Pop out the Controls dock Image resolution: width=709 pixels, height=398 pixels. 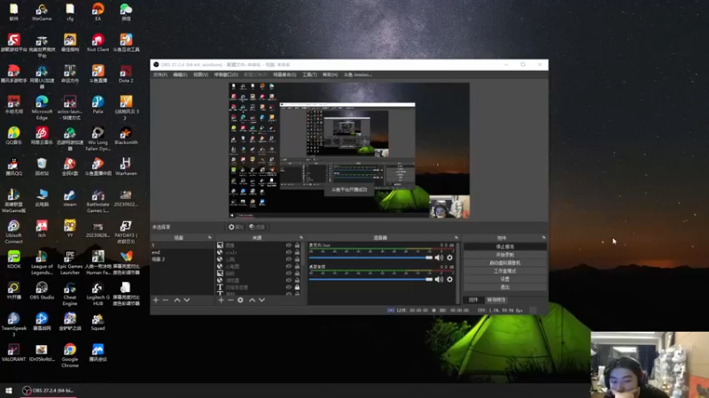pos(543,238)
